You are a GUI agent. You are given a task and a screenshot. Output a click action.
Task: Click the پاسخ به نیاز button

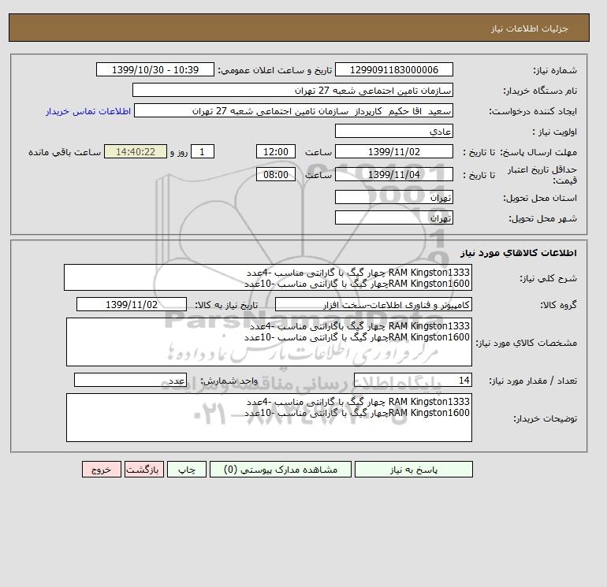(x=413, y=470)
